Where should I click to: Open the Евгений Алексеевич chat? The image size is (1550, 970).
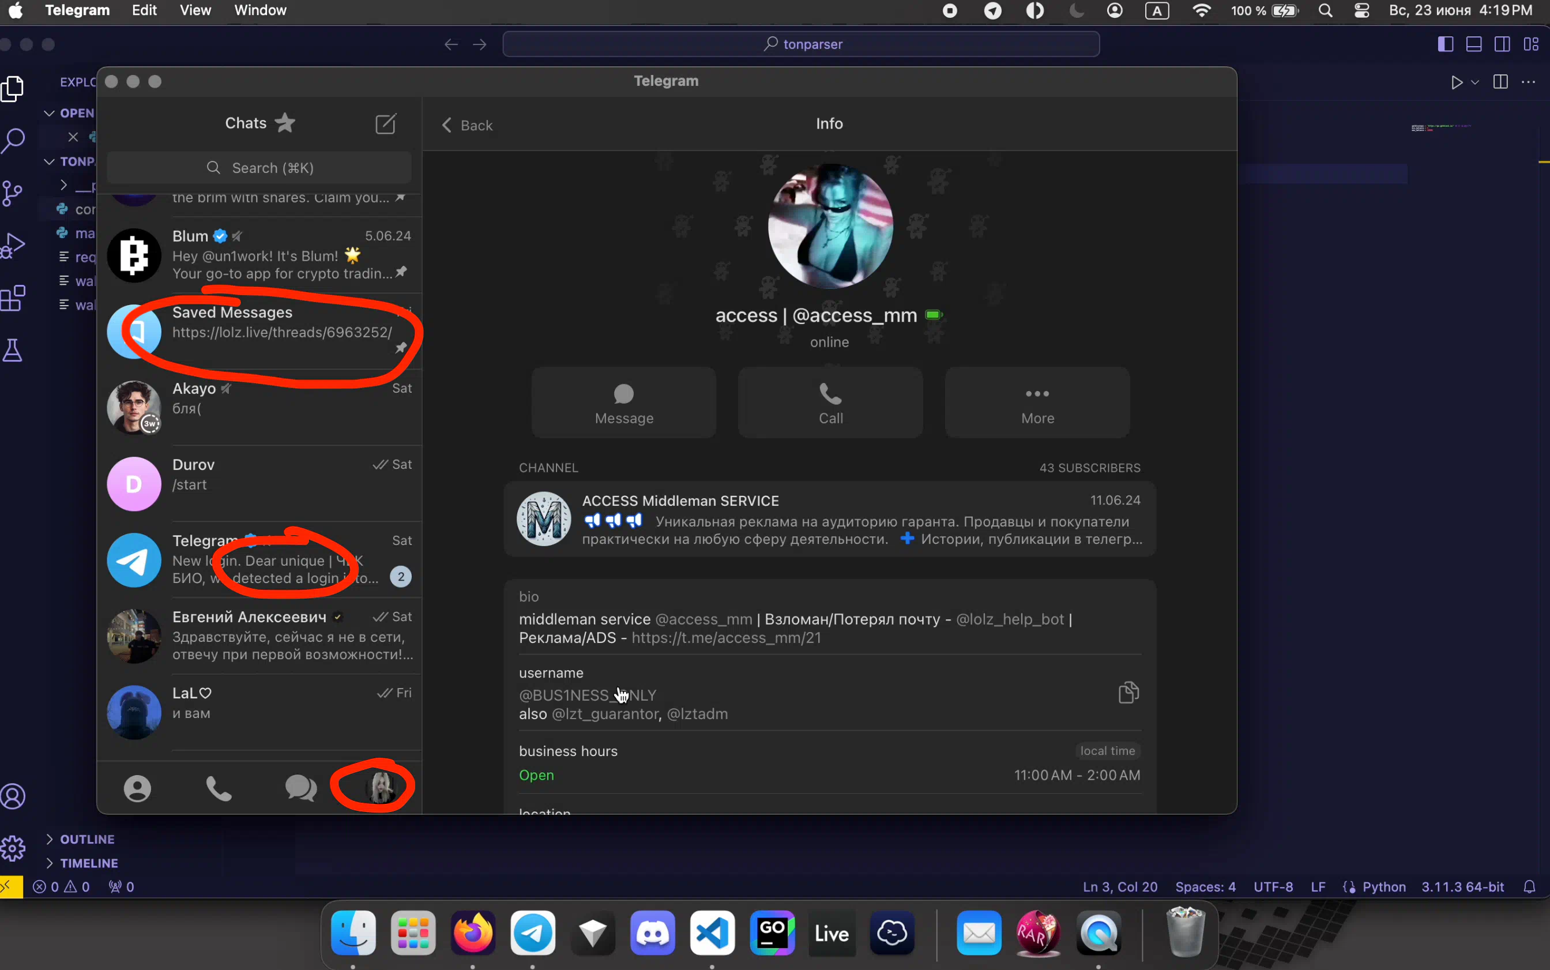(x=259, y=637)
